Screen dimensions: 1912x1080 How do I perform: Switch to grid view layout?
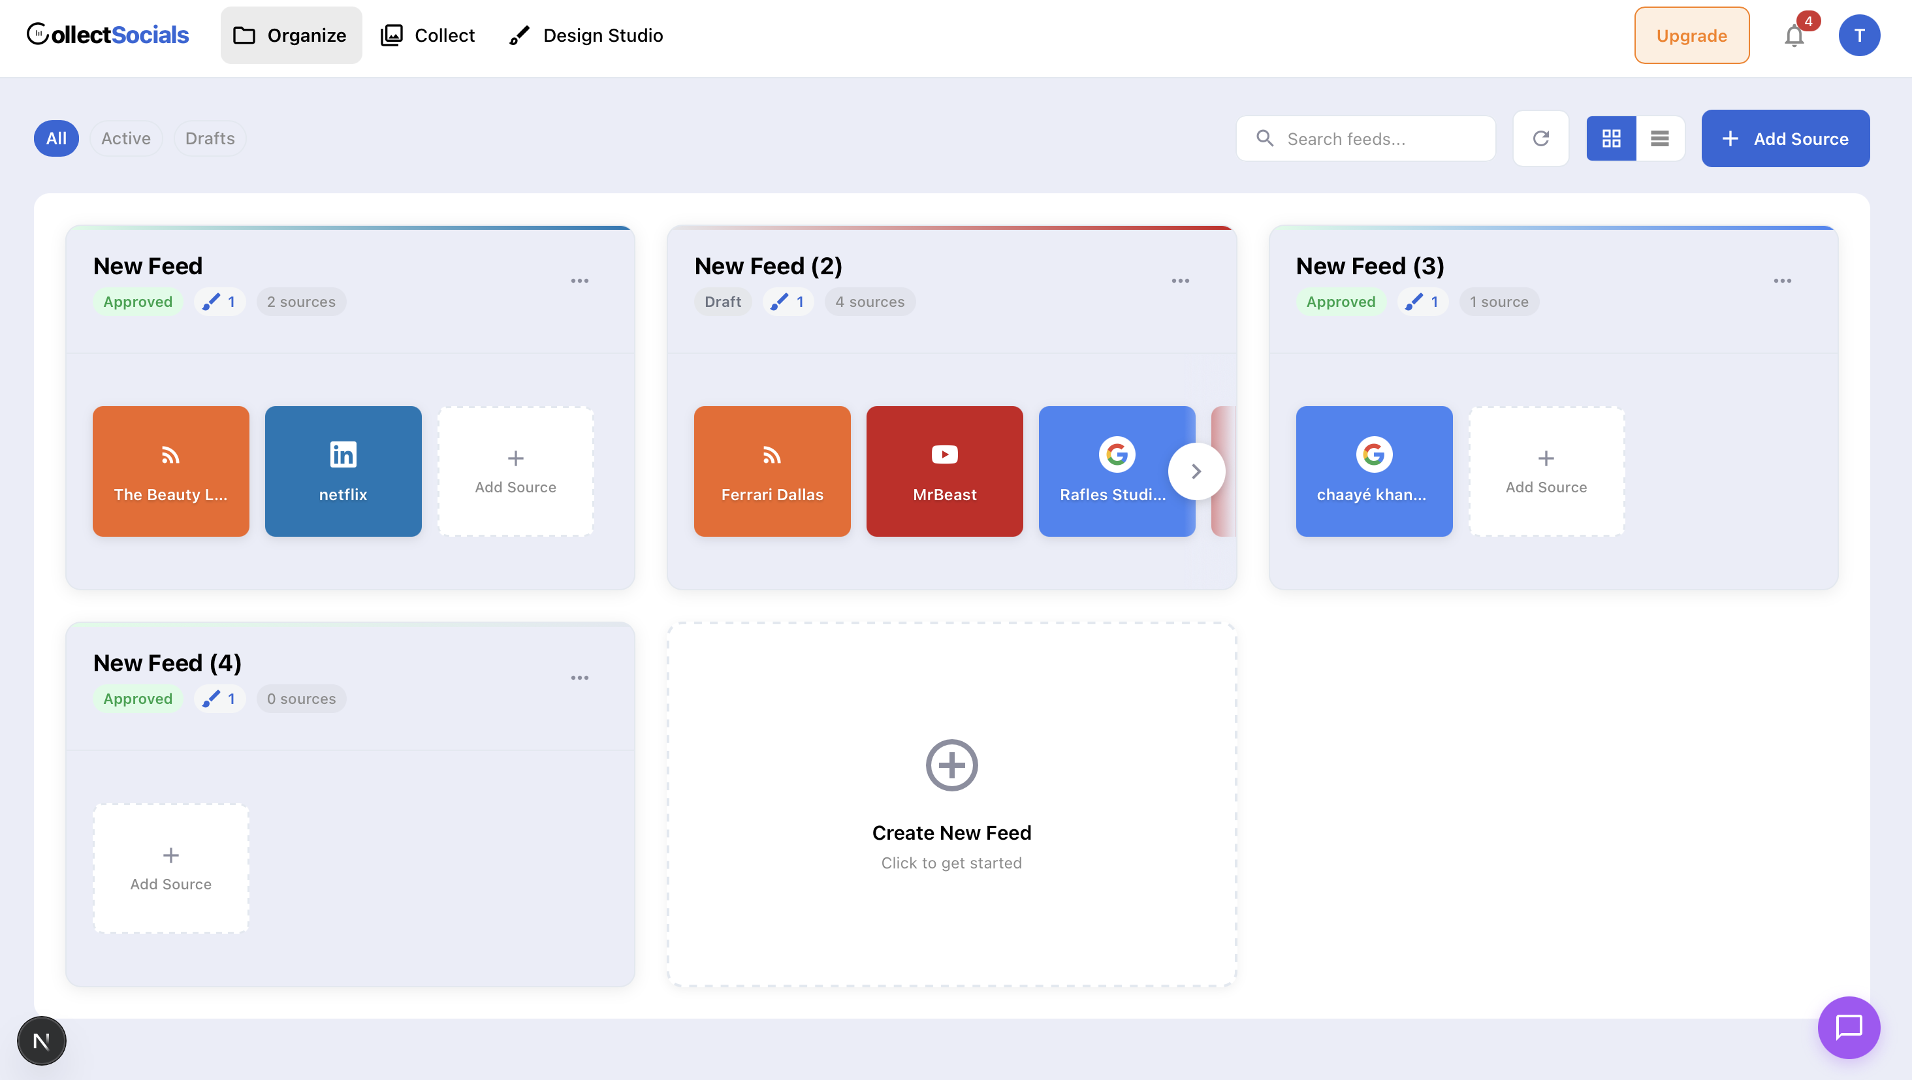tap(1612, 138)
